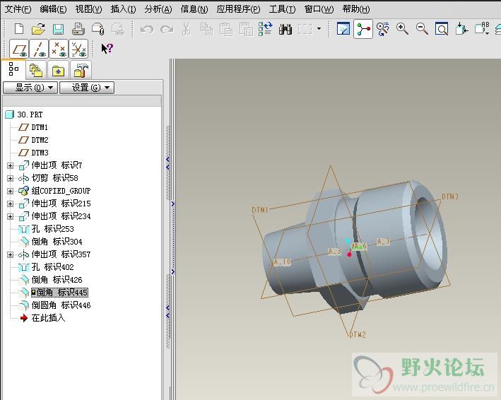Open the 信息(N) menu
501x400 pixels.
tap(194, 9)
